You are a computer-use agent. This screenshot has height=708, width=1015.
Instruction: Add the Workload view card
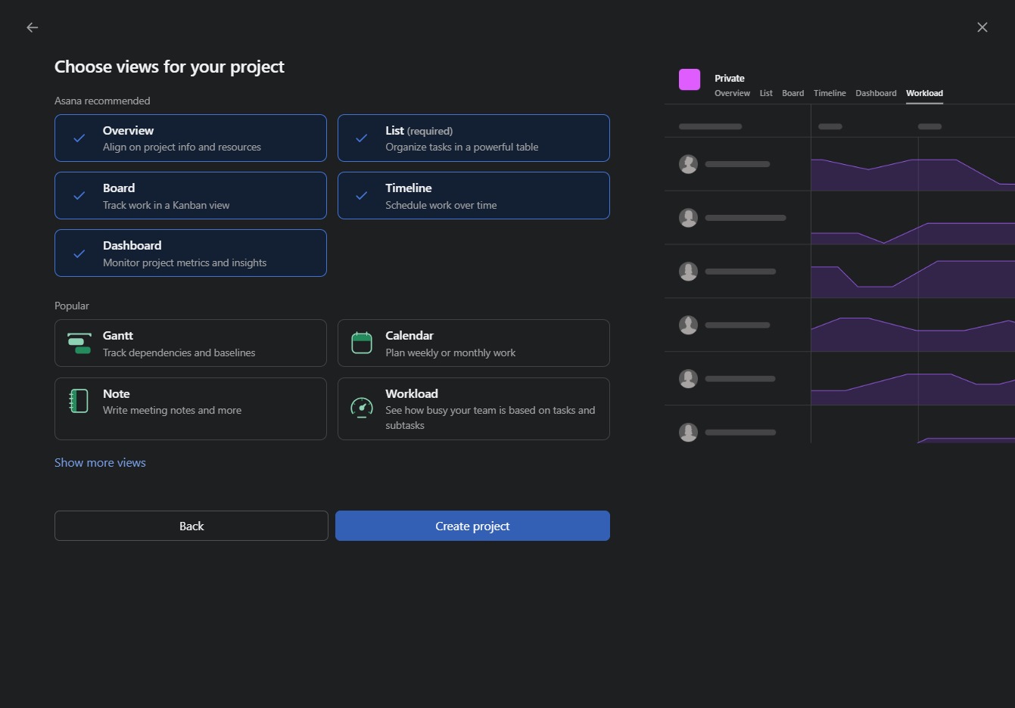pyautogui.click(x=474, y=408)
